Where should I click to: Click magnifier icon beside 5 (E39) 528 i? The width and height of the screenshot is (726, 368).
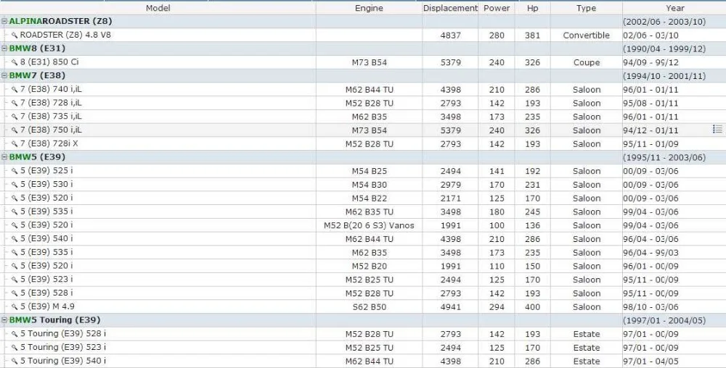click(15, 293)
